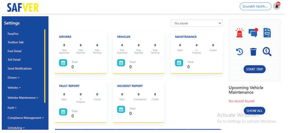This screenshot has height=133, width=288.
Task: Open Fuel Detail in the sidebar
Action: click(x=15, y=51)
